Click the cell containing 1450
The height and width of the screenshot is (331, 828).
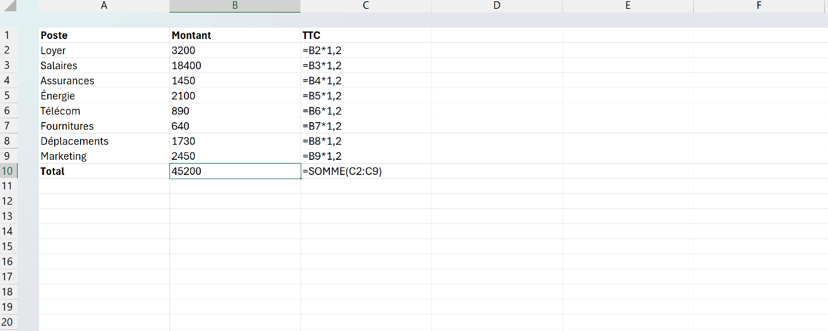(235, 81)
